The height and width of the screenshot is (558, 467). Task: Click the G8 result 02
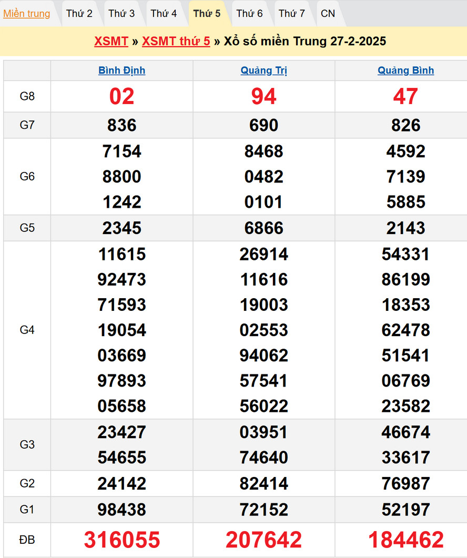122,96
